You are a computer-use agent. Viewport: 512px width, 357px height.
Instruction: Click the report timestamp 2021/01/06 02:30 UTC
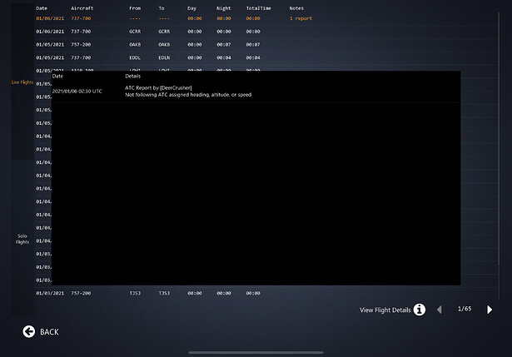click(x=77, y=92)
